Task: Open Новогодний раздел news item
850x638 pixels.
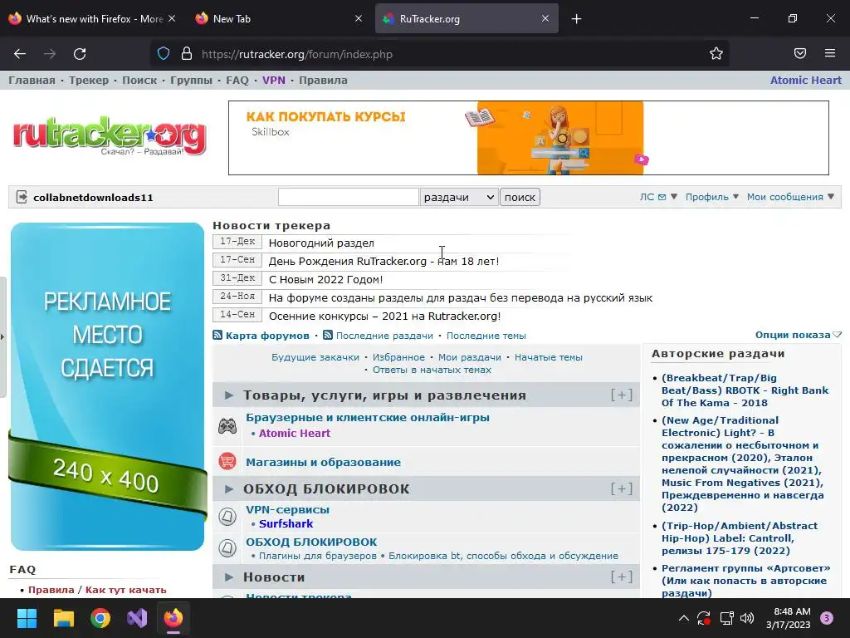Action: coord(321,243)
